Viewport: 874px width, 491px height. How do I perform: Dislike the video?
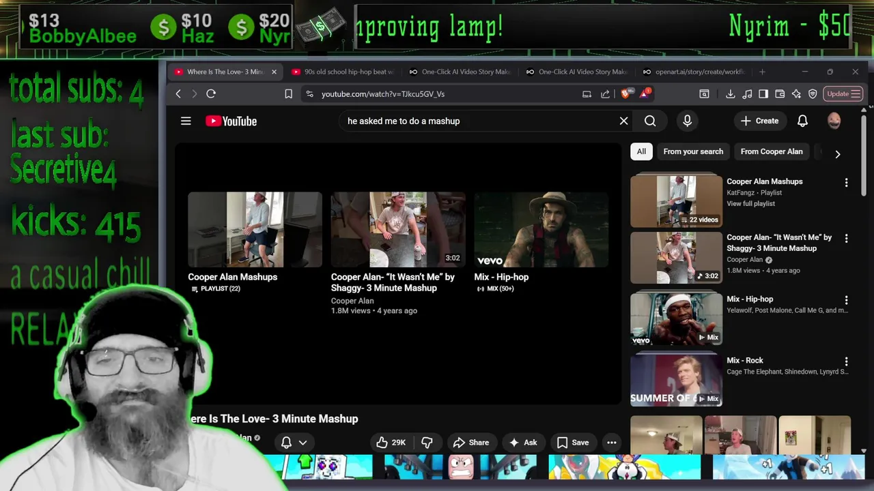point(427,443)
